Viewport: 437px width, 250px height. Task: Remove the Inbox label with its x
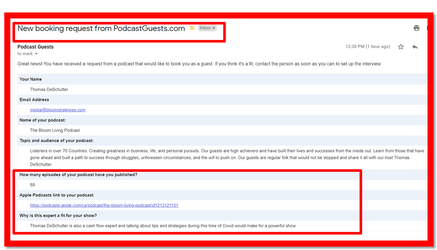214,28
